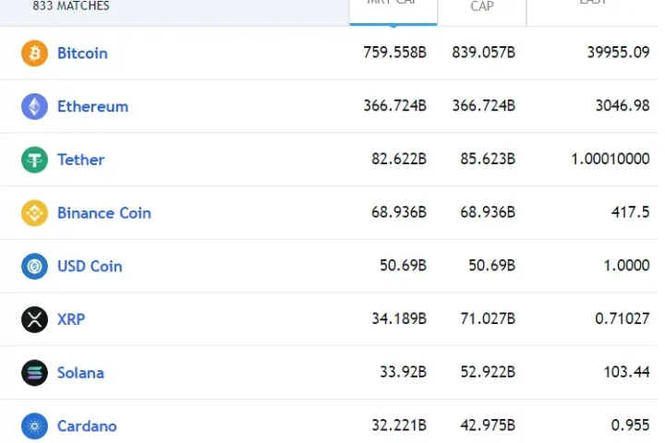Open the USD Coin name link
This screenshot has height=443, width=665.
click(90, 267)
